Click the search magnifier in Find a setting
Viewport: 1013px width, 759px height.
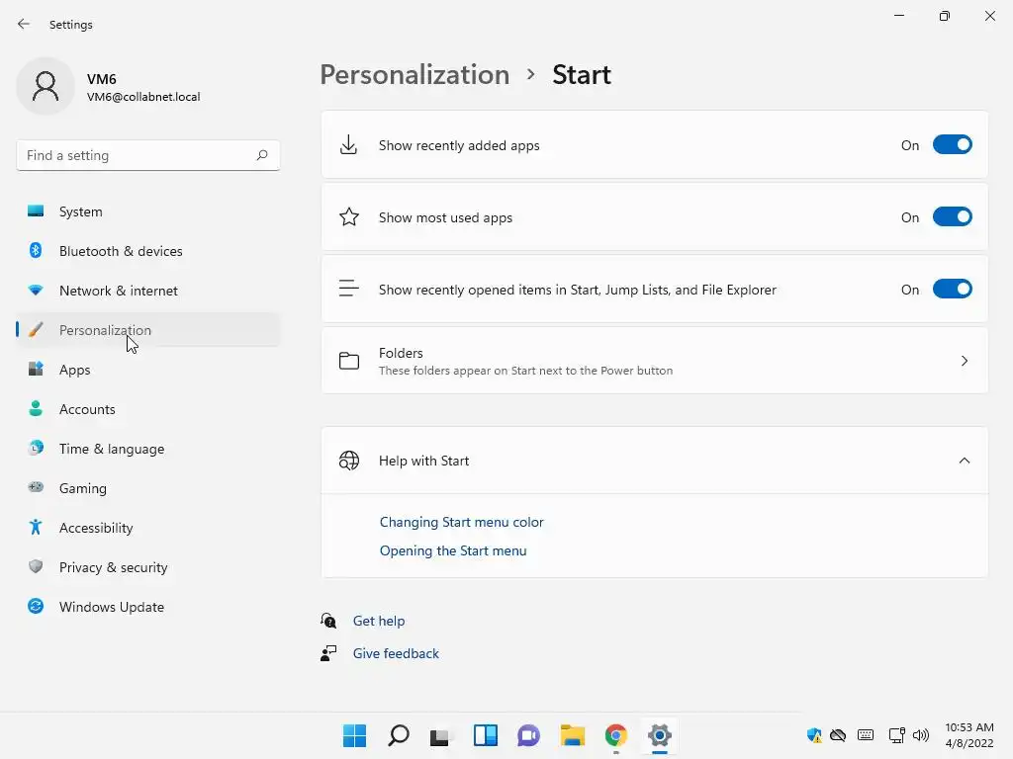262,155
